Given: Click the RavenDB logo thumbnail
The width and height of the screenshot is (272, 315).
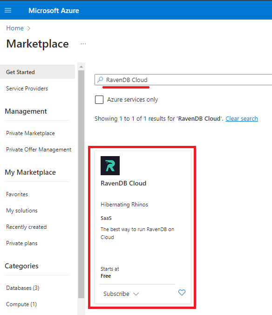Looking at the screenshot, I should 110,165.
